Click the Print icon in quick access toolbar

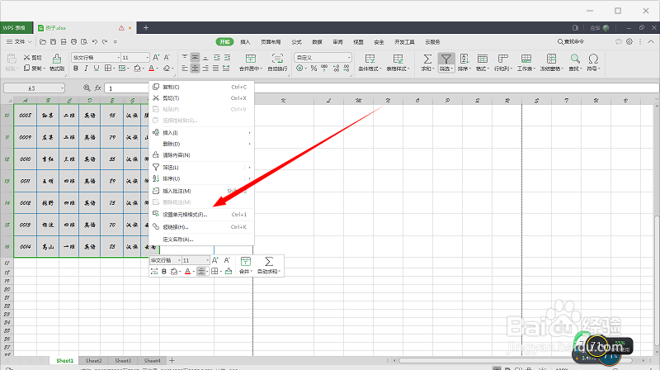(x=73, y=42)
